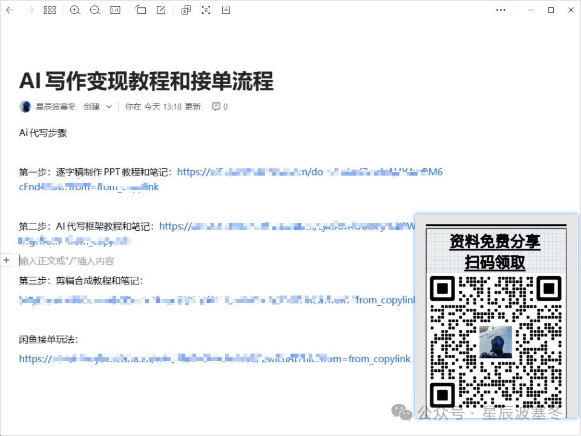The width and height of the screenshot is (581, 436).
Task: Click the author avatar beside 星辰波塞冬
Action: pyautogui.click(x=25, y=107)
